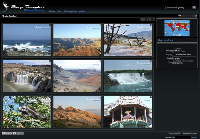Click the standalone beach tag
200x139 pixels.
[170, 58]
